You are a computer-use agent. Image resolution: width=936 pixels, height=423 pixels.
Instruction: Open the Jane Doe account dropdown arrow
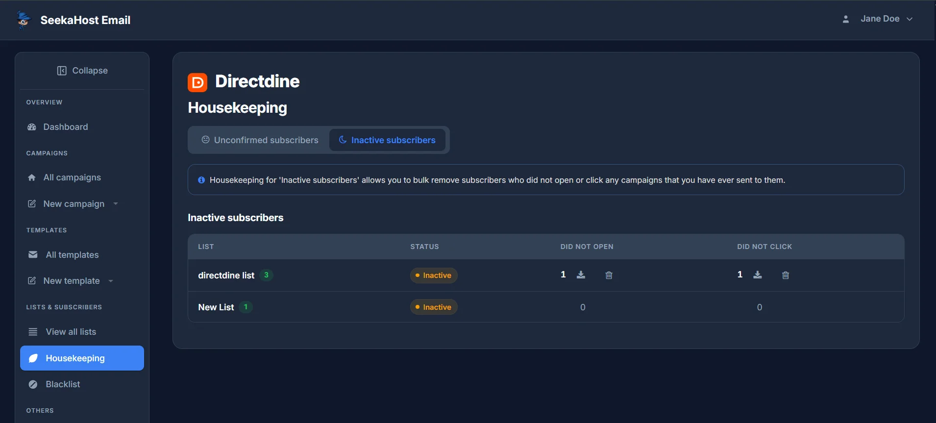(910, 19)
